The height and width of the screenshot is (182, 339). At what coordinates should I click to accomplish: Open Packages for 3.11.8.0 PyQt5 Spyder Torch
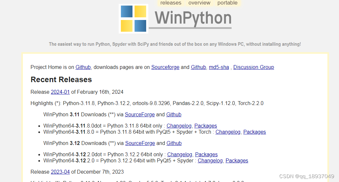coord(254,132)
